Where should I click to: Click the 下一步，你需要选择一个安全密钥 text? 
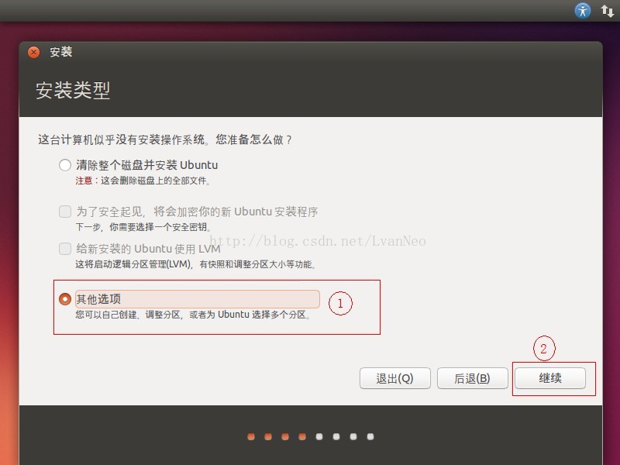coord(143,227)
